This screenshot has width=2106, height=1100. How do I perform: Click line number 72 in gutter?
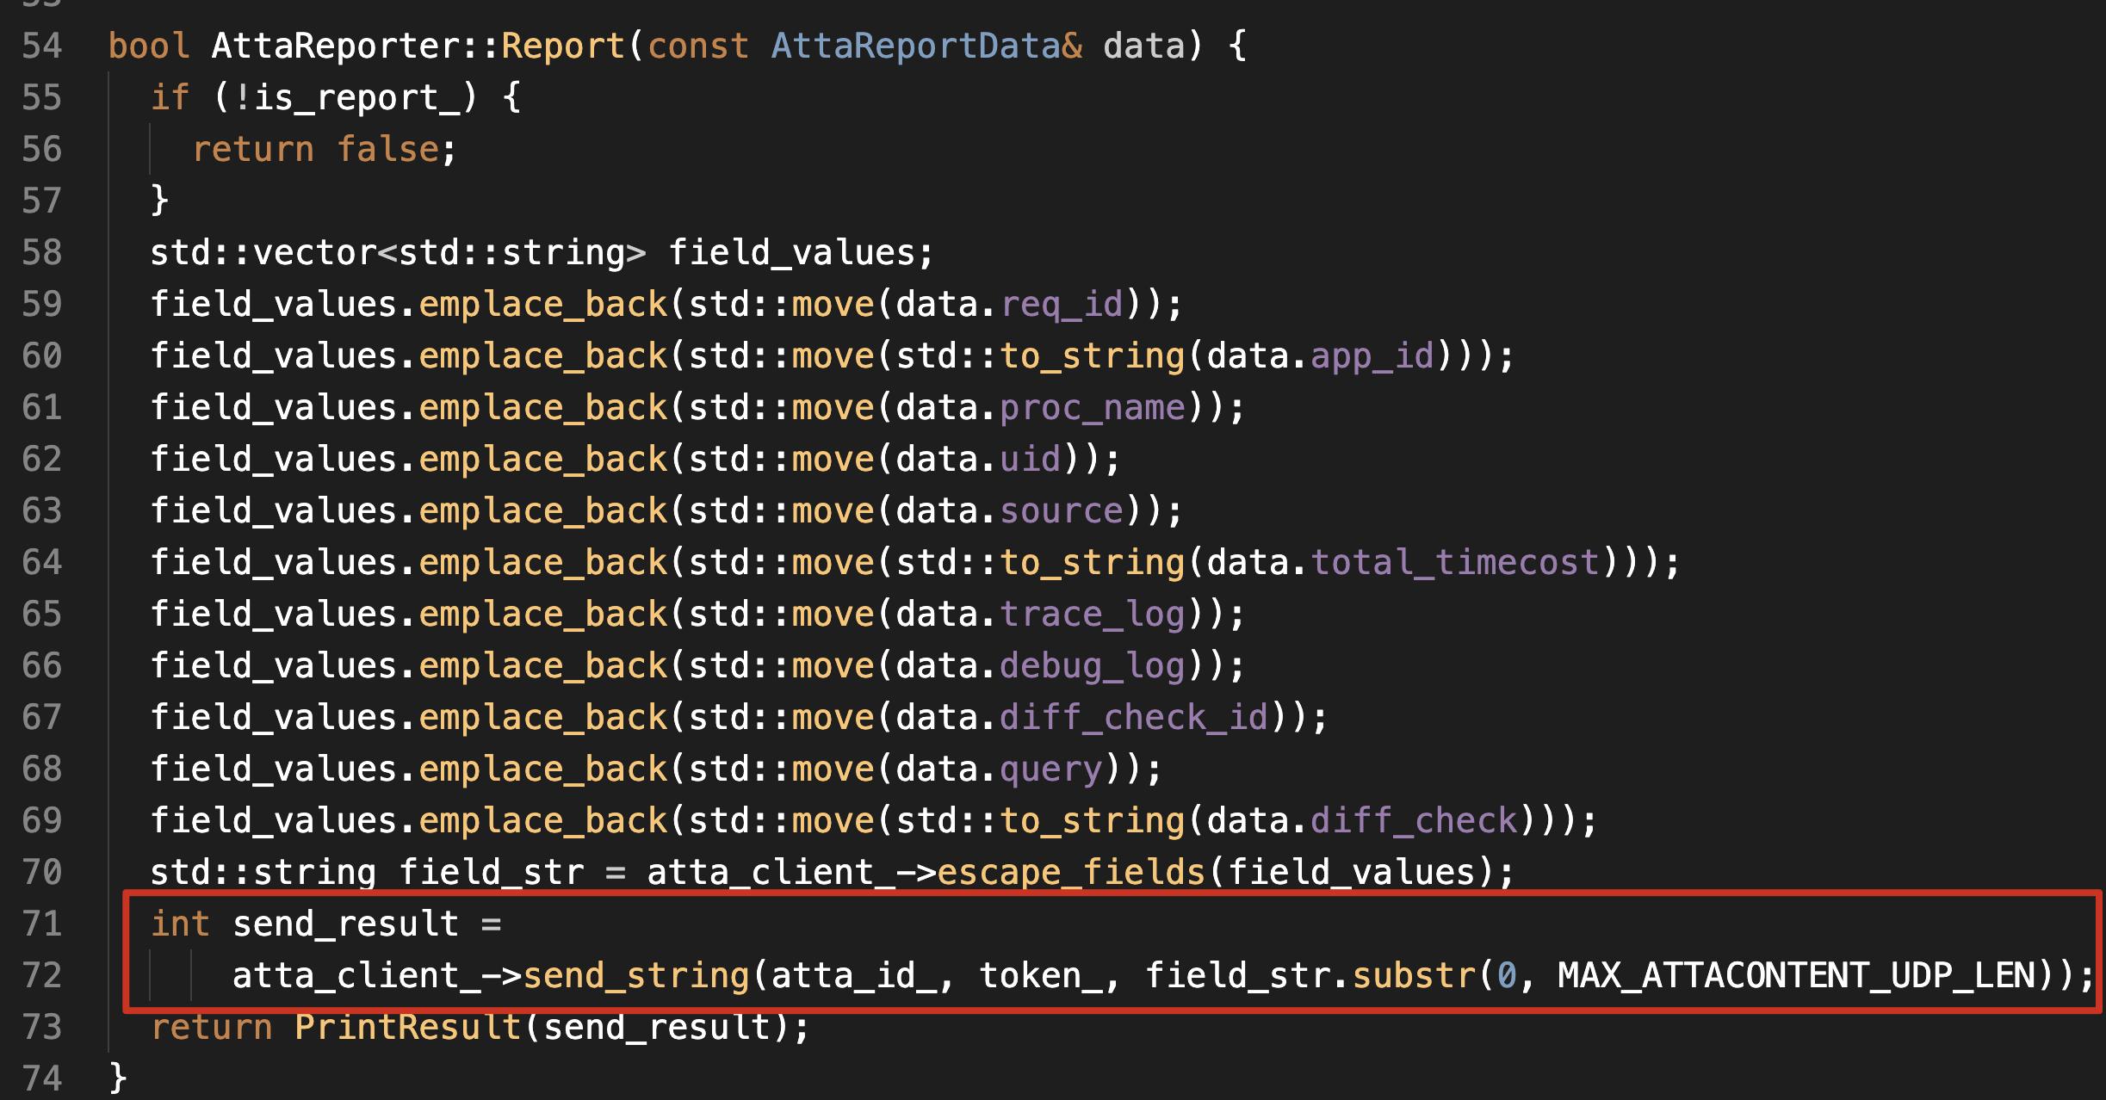[41, 975]
